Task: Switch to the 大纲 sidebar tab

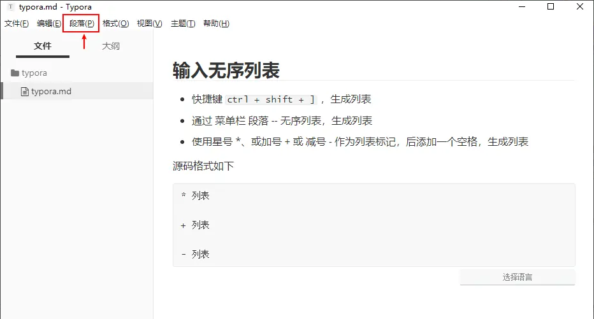Action: tap(111, 46)
